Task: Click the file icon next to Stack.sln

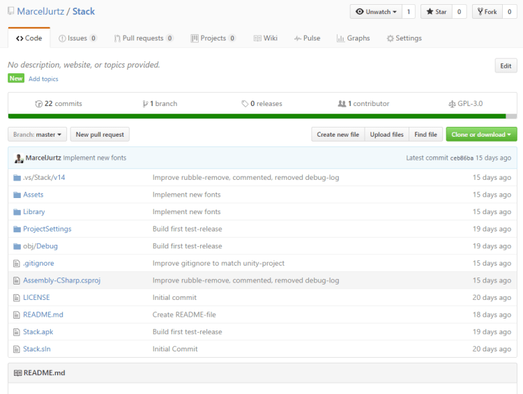Action: [x=16, y=349]
